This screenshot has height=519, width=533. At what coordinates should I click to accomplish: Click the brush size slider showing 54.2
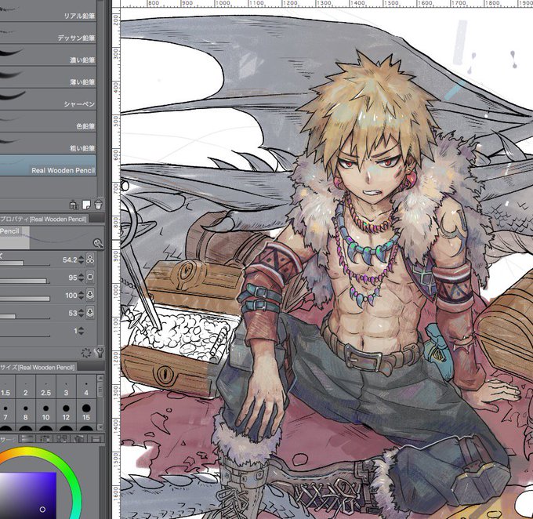tap(25, 263)
